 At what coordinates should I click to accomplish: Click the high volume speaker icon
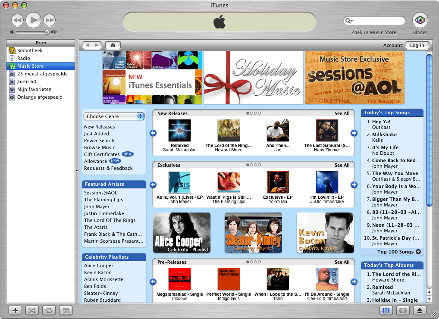(54, 32)
